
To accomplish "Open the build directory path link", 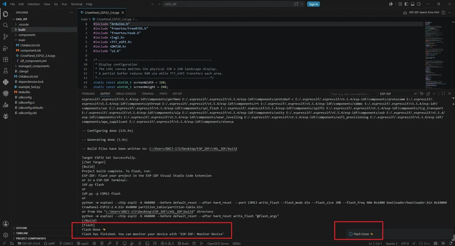I will [x=193, y=149].
